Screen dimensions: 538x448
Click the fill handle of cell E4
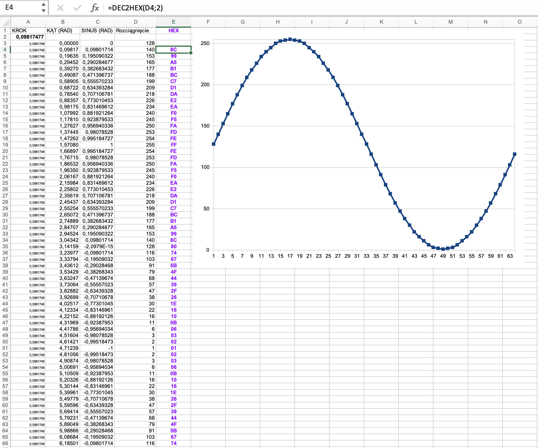point(191,53)
